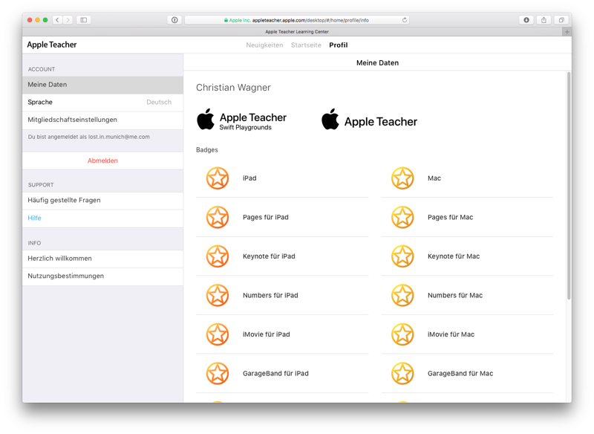Click the Numbers für iPad star badge
The image size is (594, 434).
(x=218, y=295)
